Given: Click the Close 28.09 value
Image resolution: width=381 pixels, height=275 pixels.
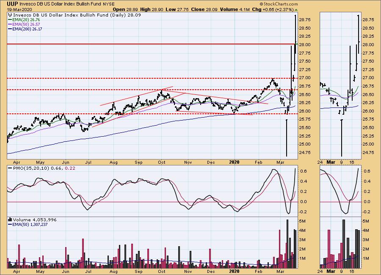Looking at the screenshot, I should pos(204,9).
